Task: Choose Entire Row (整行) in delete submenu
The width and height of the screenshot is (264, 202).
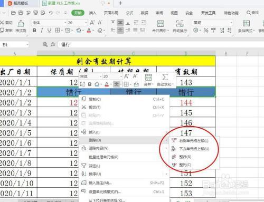Action: point(194,157)
